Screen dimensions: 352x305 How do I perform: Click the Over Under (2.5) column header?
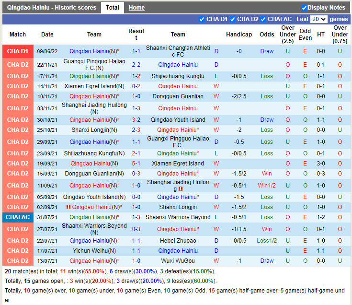tap(288, 35)
